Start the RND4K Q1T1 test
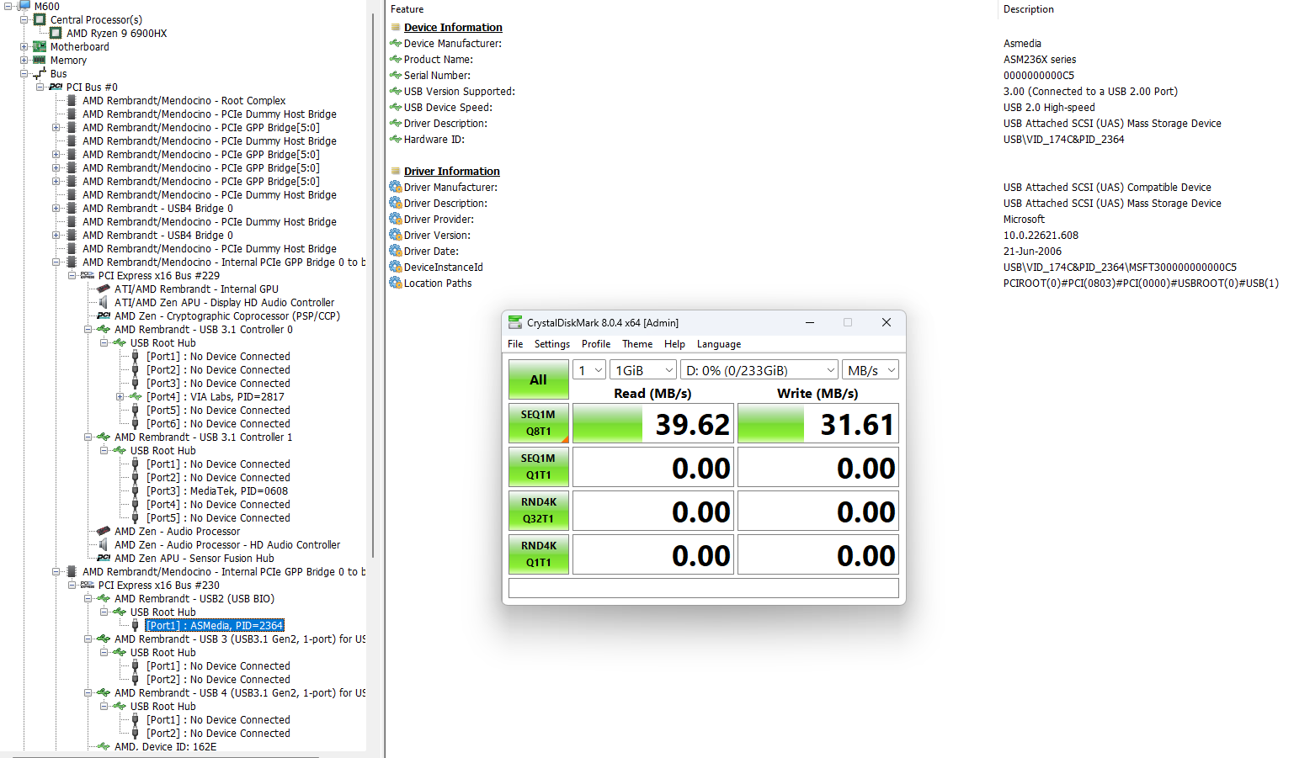This screenshot has width=1294, height=758. 539,554
